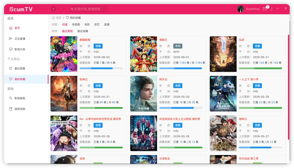Open the 咒术回战 第三季 title link
The width and height of the screenshot is (294, 168).
249,158
